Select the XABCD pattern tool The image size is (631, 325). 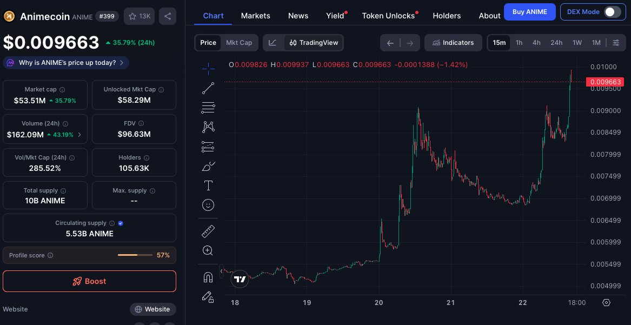[208, 127]
